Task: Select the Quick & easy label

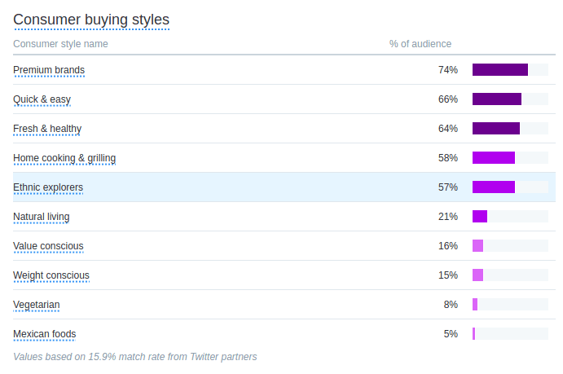Action: pos(42,99)
